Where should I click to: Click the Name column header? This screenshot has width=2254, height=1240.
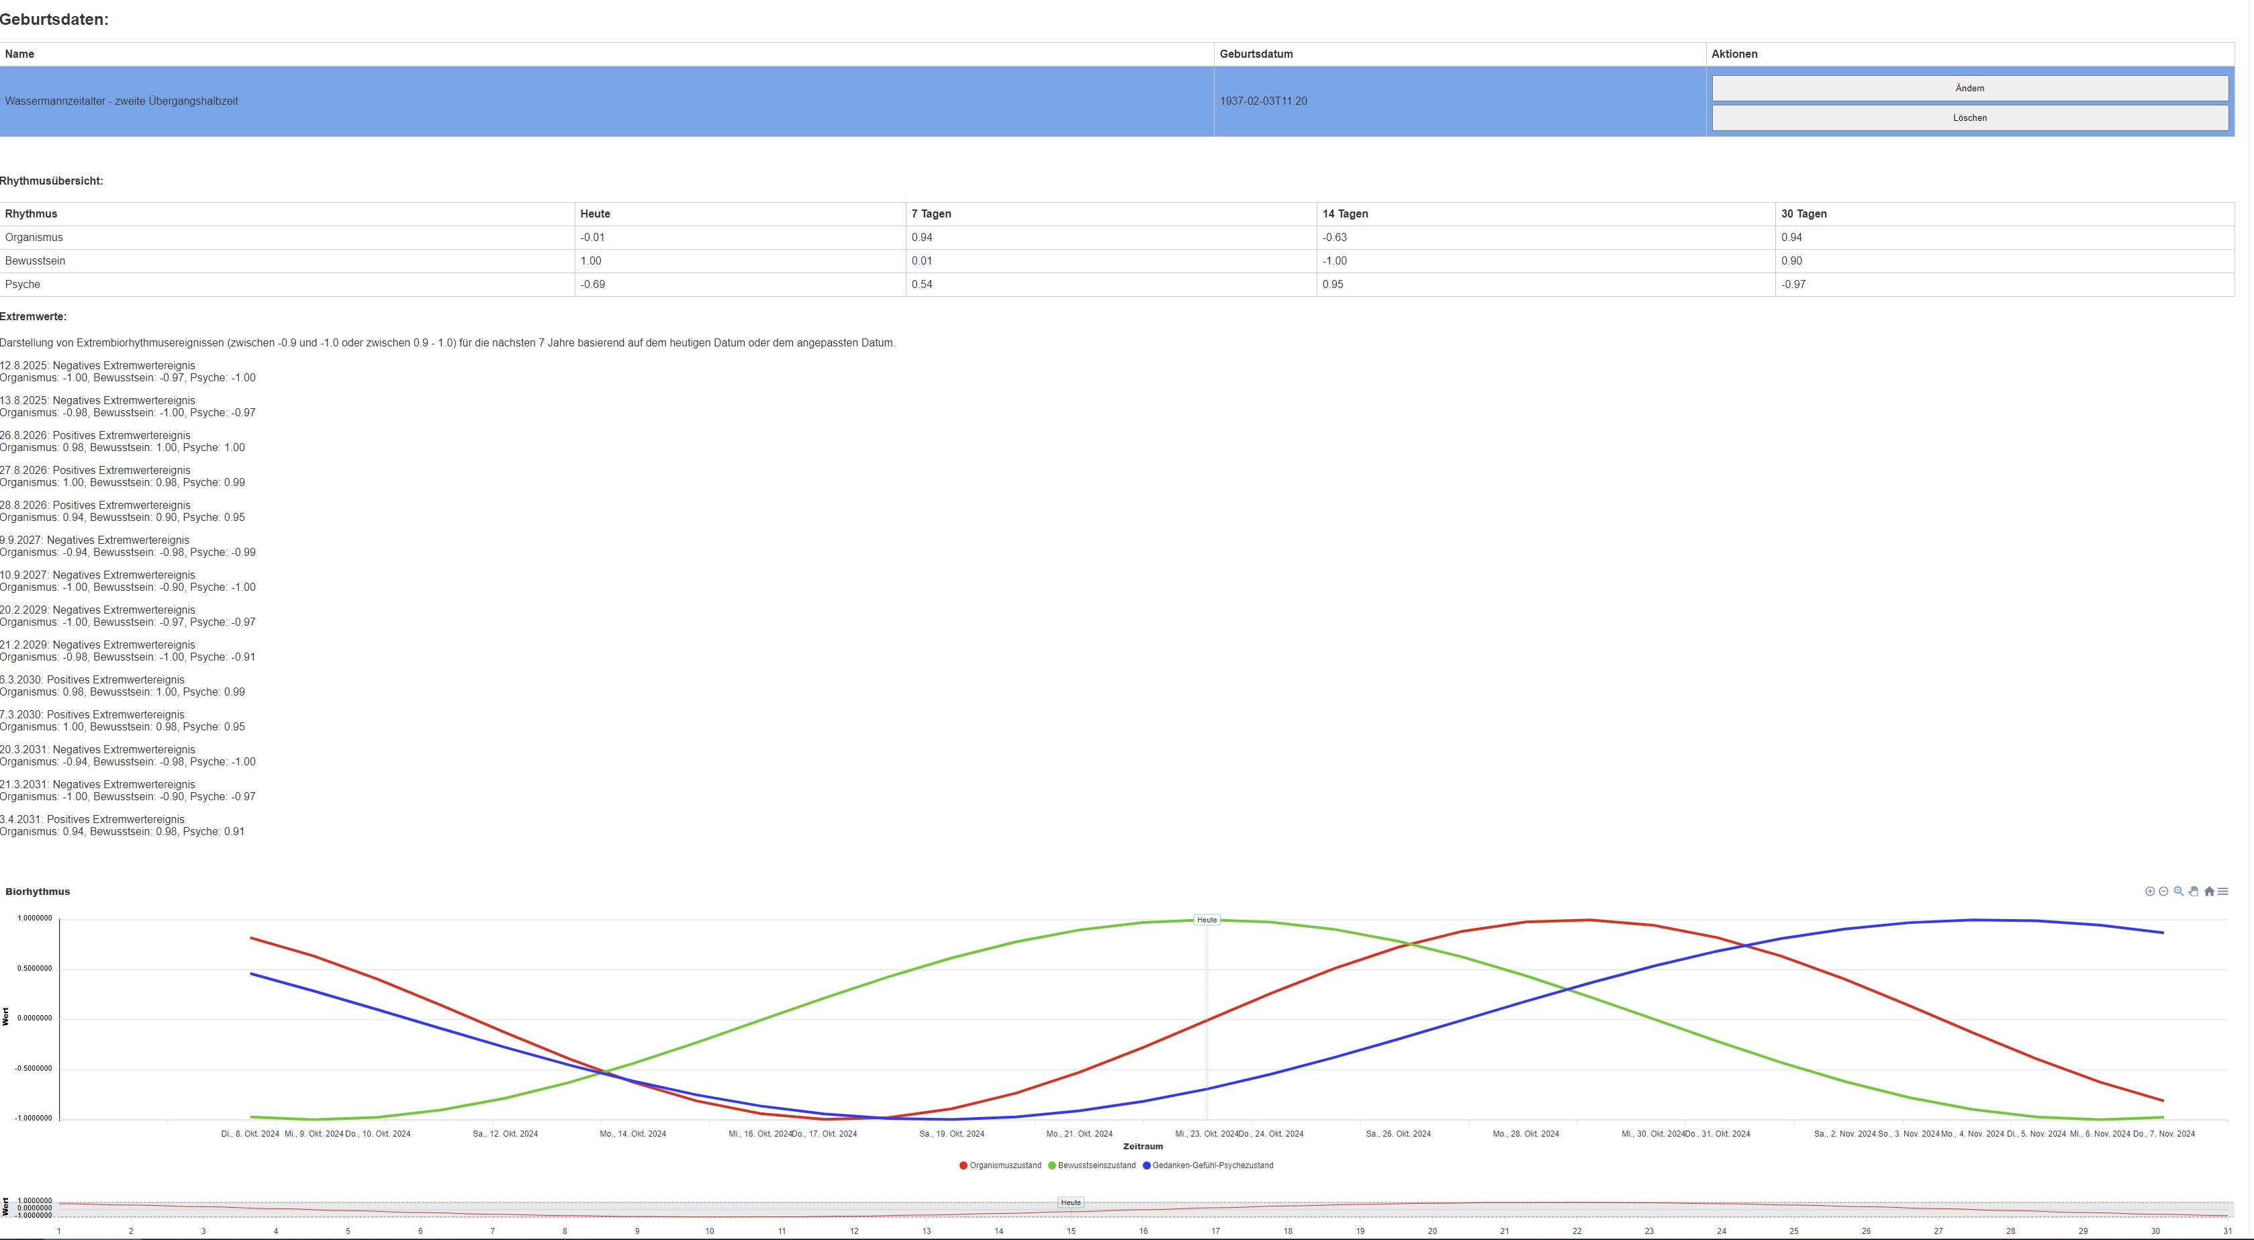click(x=19, y=54)
